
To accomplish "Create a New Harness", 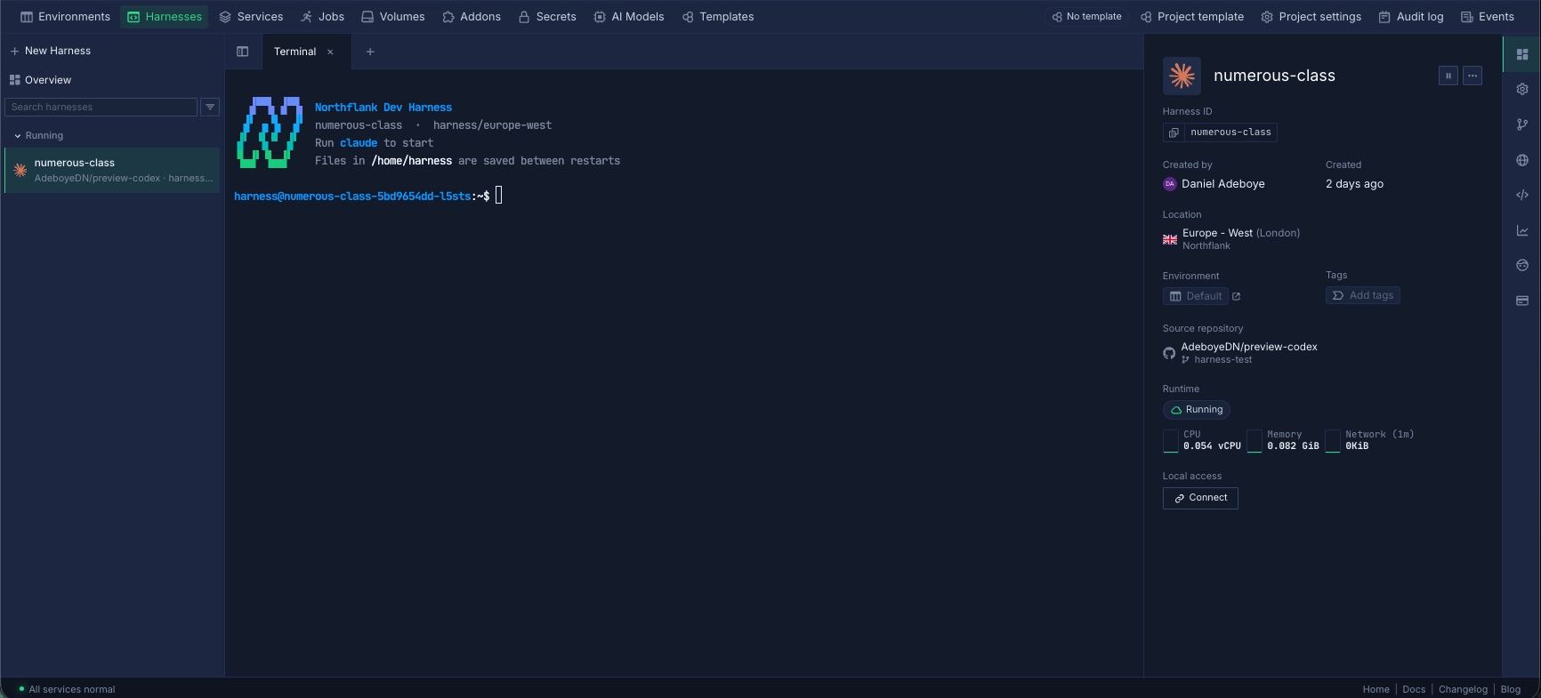I will [x=51, y=52].
